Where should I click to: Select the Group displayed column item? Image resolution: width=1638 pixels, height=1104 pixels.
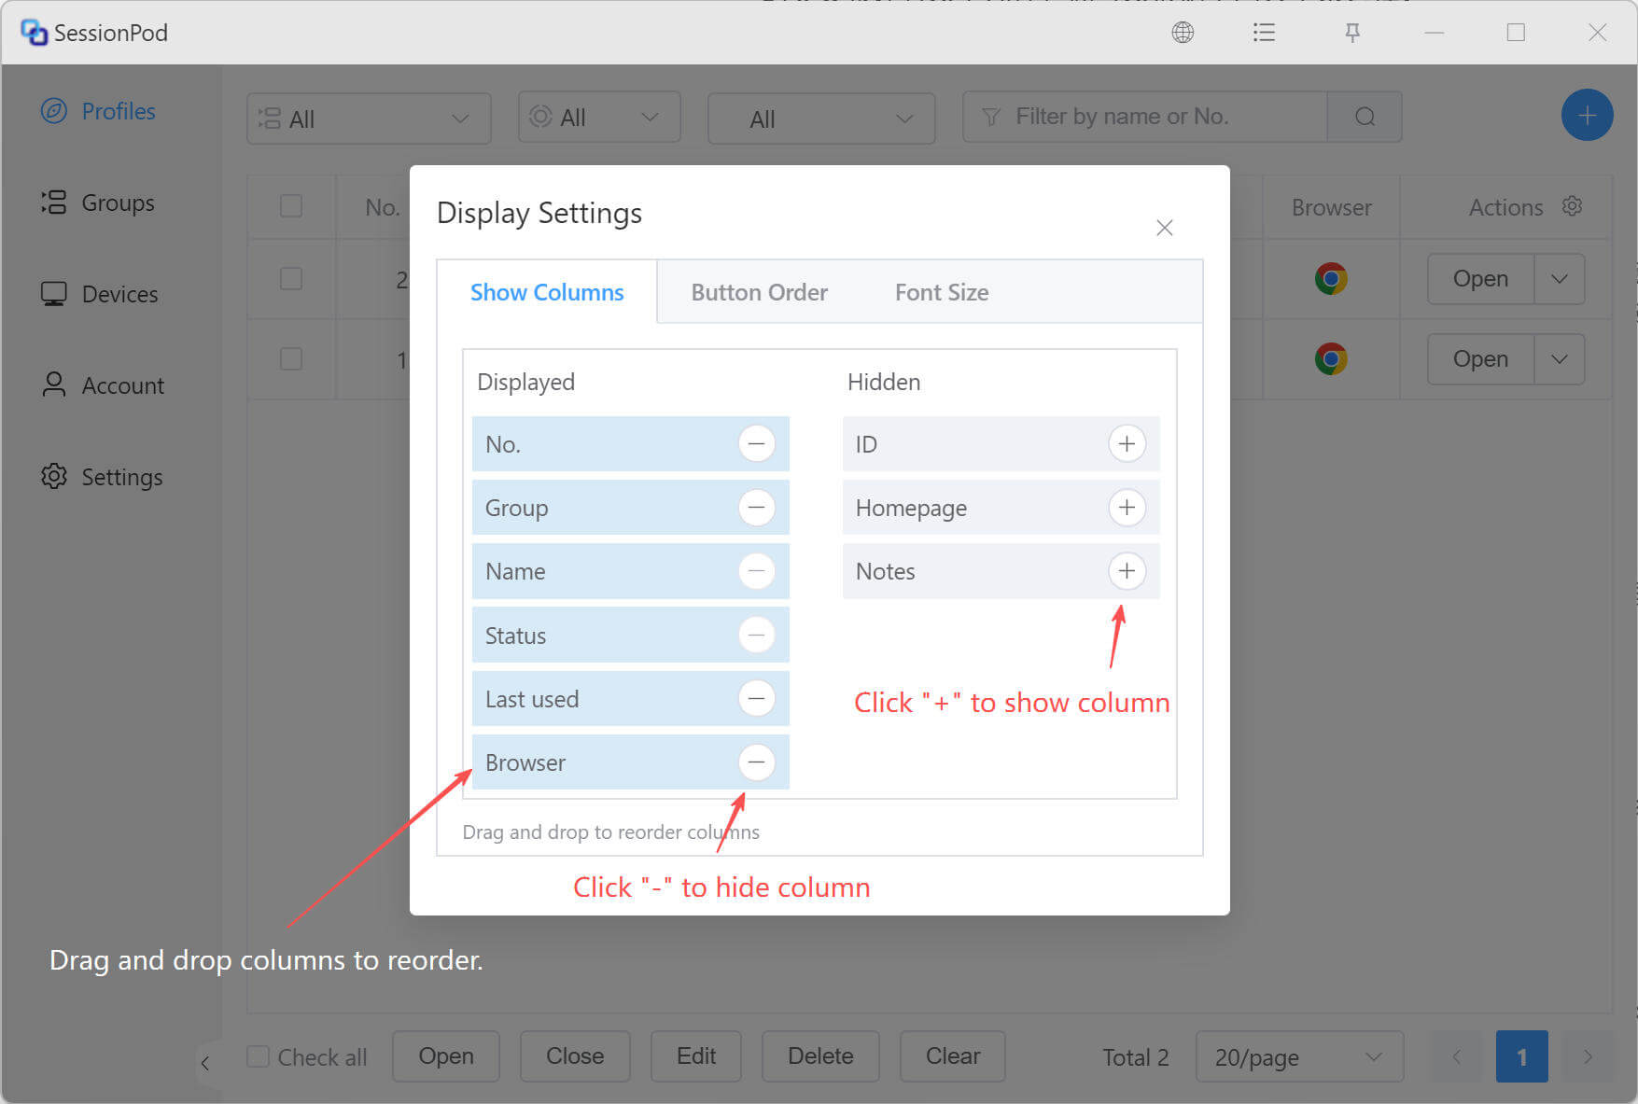[x=631, y=508]
